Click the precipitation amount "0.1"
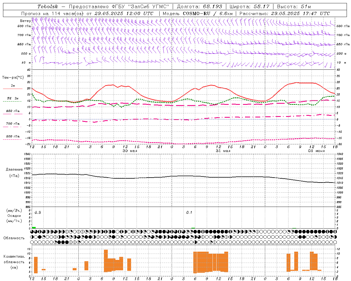The height and width of the screenshot is (281, 351). [x=189, y=212]
